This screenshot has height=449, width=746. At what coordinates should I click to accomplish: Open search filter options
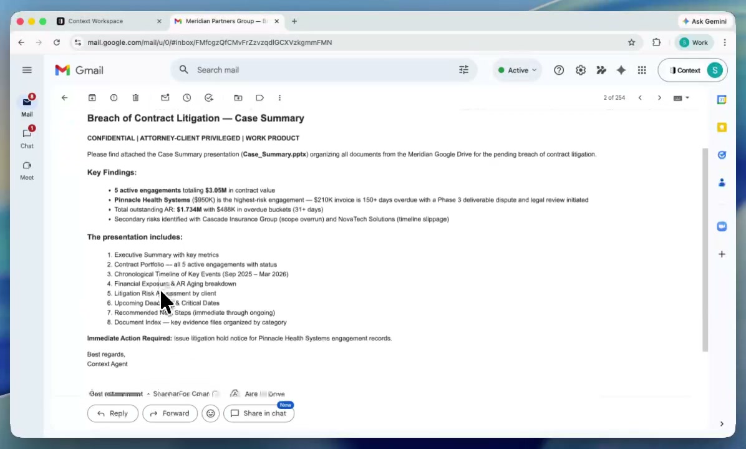(464, 70)
